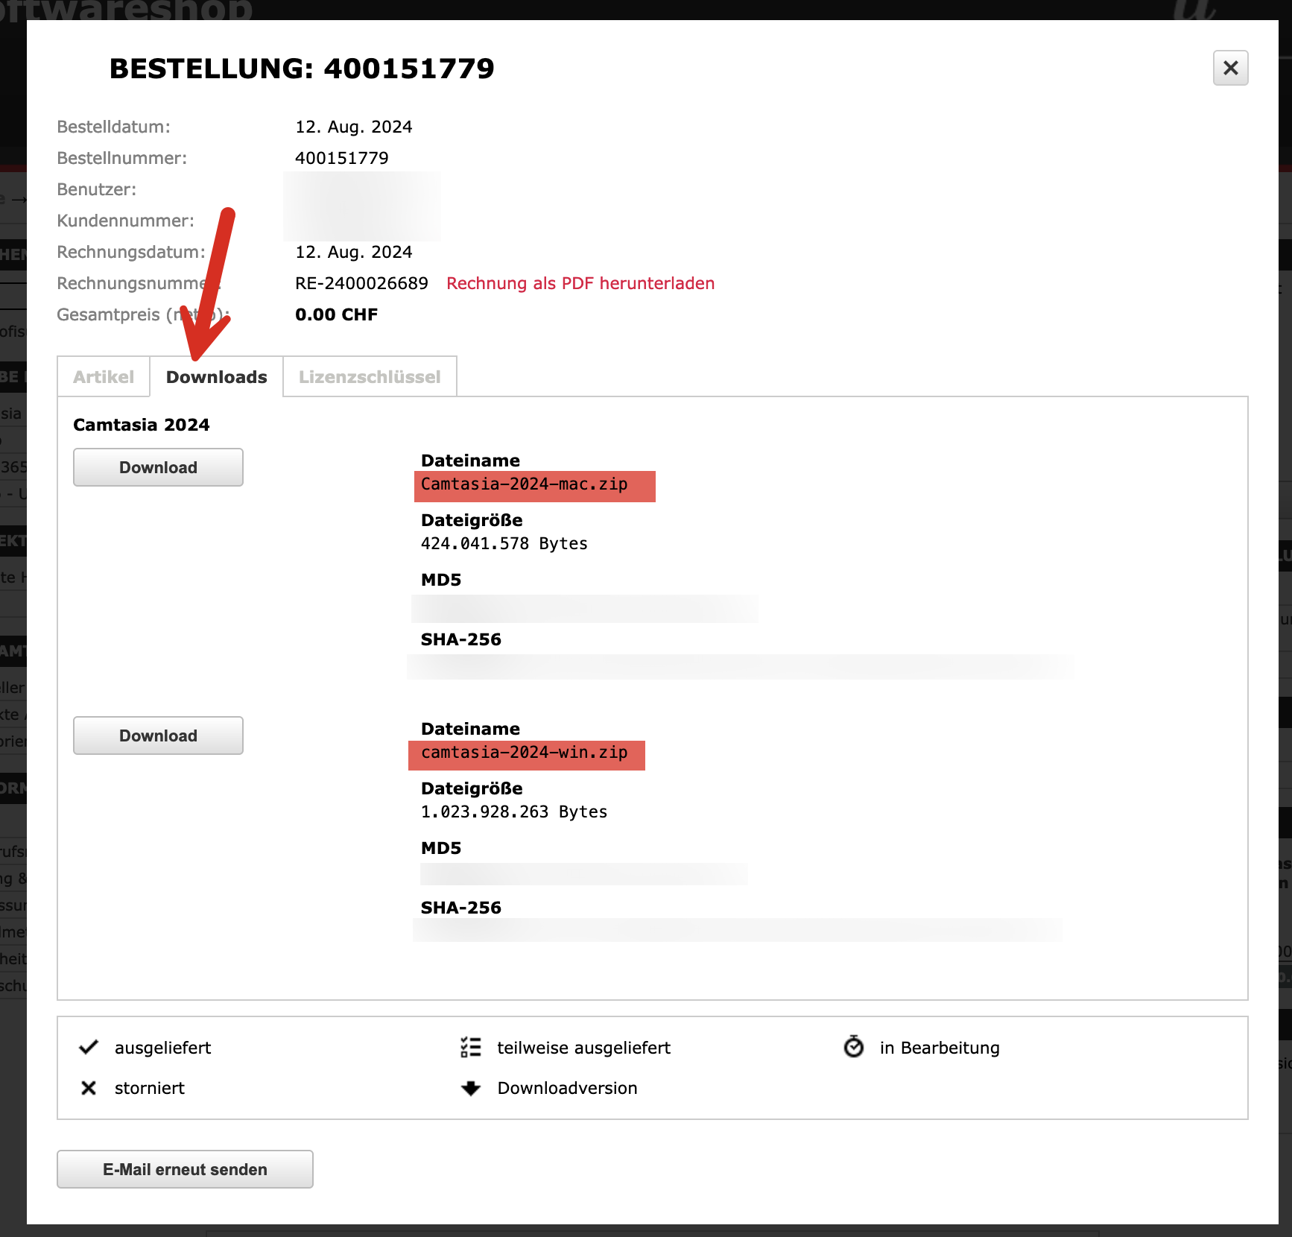Click the Mac file size 424.041.578 Bytes
Screen dimensions: 1292x1237
(x=504, y=544)
